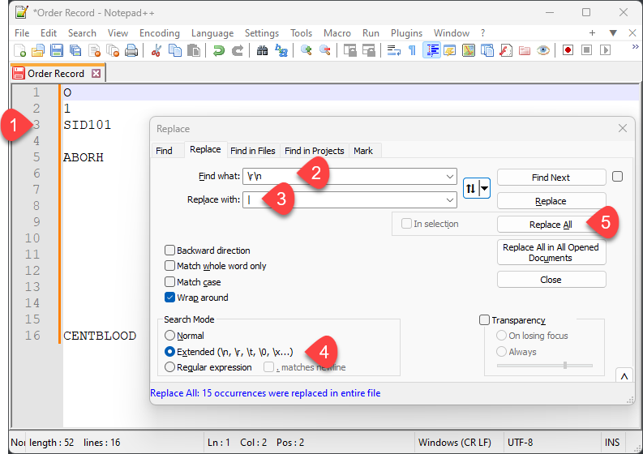Open the Function List toolbar icon
The height and width of the screenshot is (454, 643).
[506, 50]
